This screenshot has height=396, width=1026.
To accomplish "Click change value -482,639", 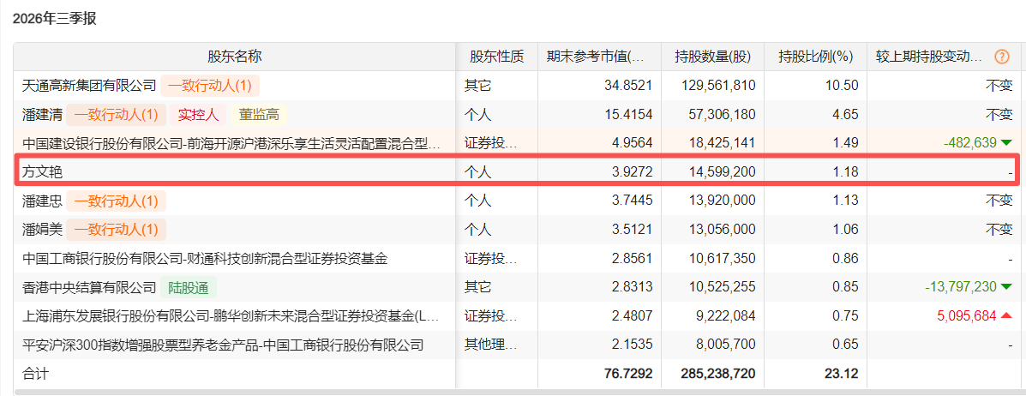I will (x=971, y=142).
